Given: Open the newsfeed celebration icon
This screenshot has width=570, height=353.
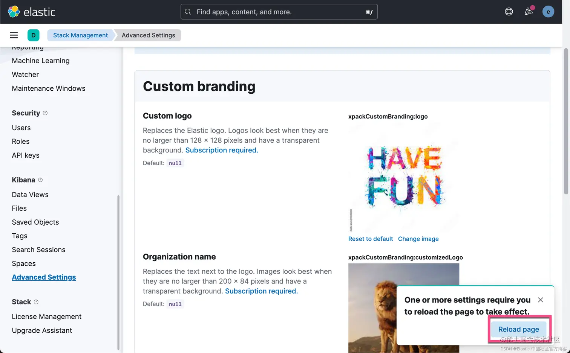Looking at the screenshot, I should 529,12.
